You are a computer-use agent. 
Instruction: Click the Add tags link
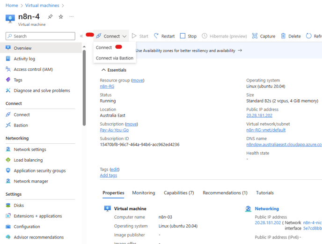coord(109,175)
